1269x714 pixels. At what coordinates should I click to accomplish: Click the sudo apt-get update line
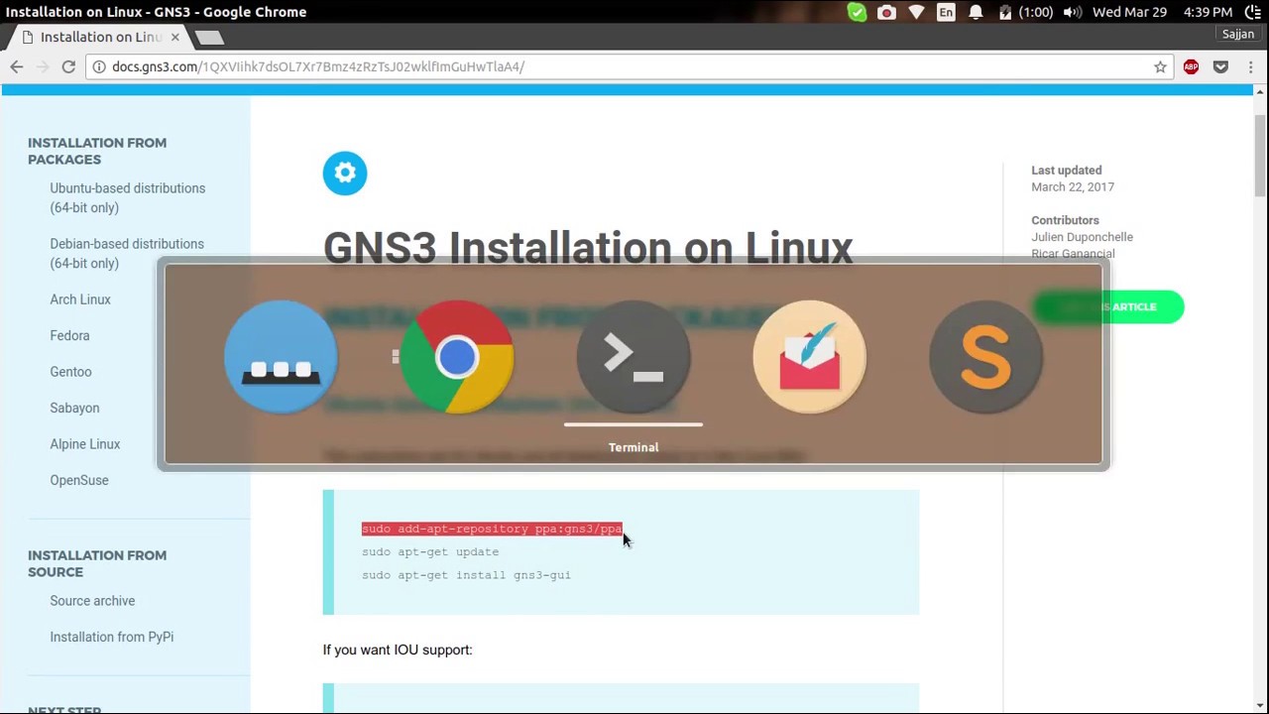(430, 551)
